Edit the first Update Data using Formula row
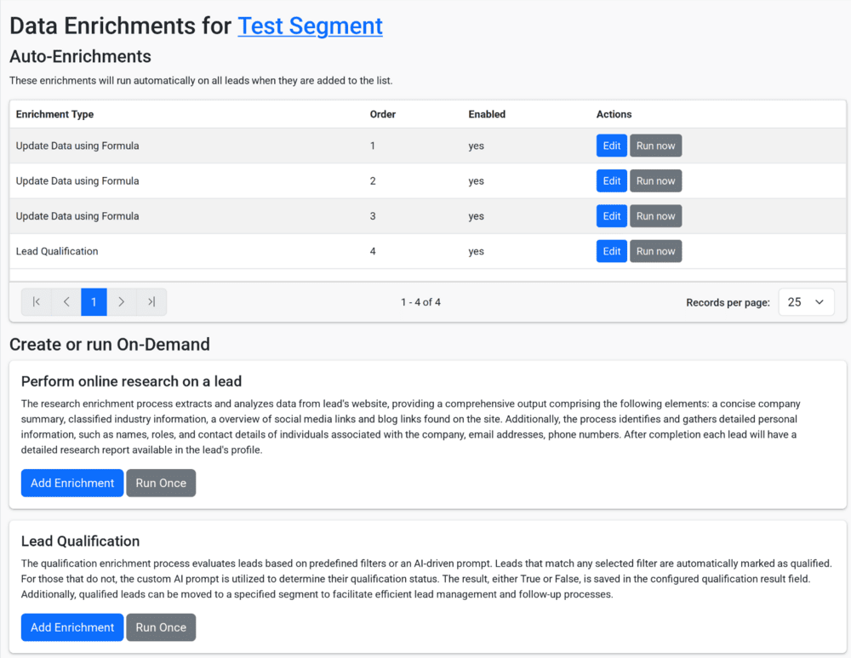The image size is (851, 658). tap(611, 145)
